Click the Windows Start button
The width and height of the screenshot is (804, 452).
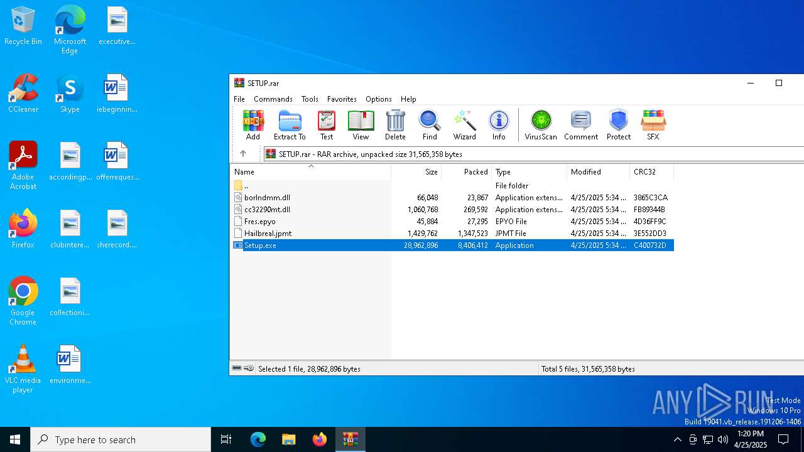(x=15, y=439)
